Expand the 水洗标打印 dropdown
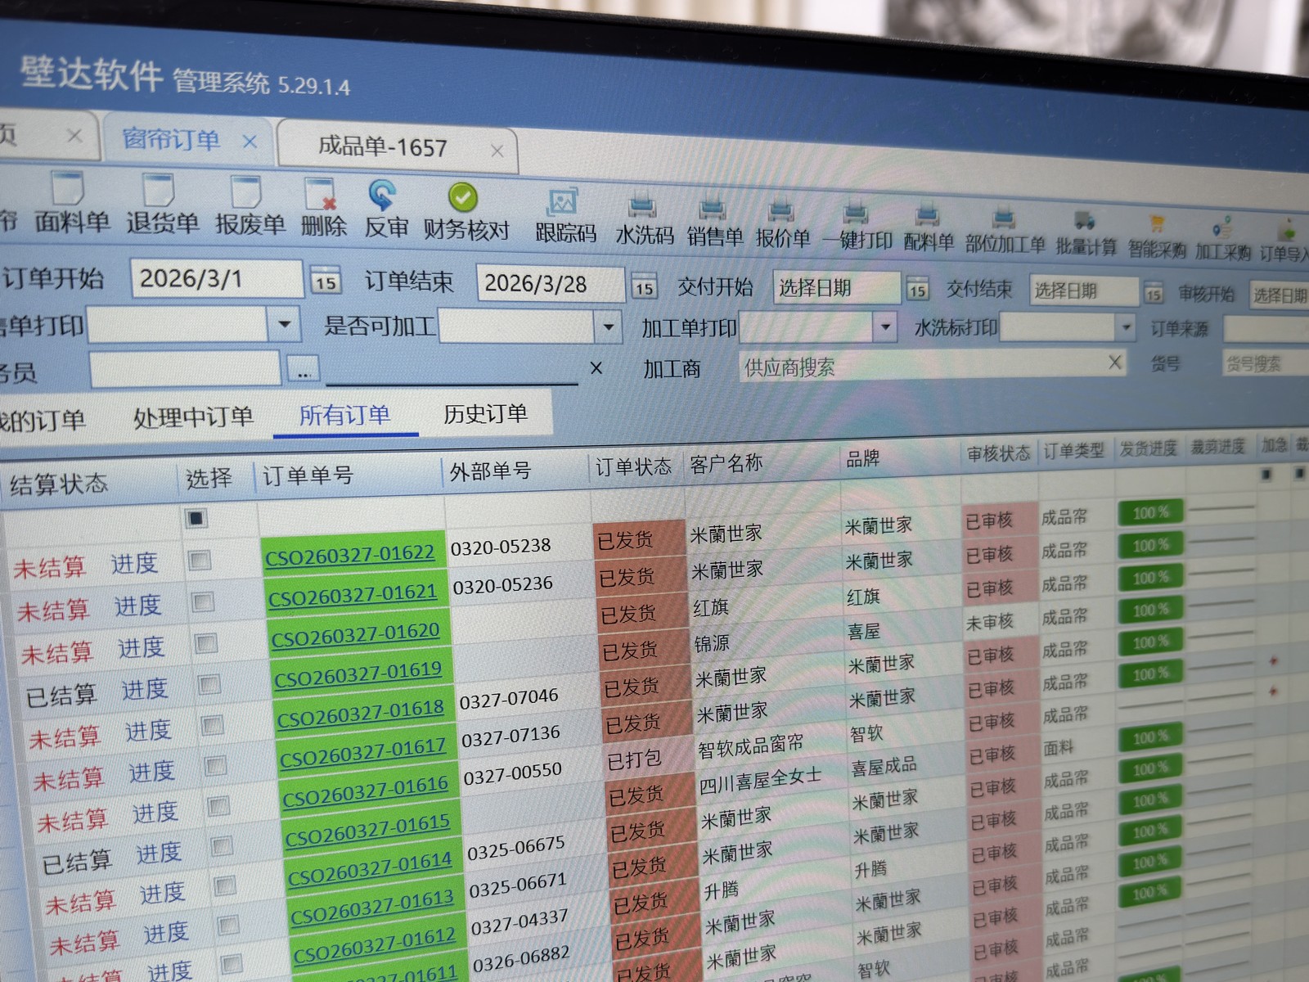This screenshot has width=1309, height=982. point(1126,328)
